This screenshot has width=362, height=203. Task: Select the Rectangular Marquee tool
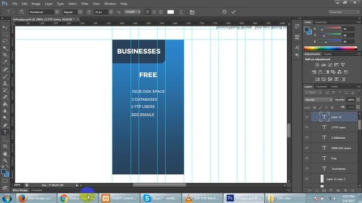(x=5, y=34)
